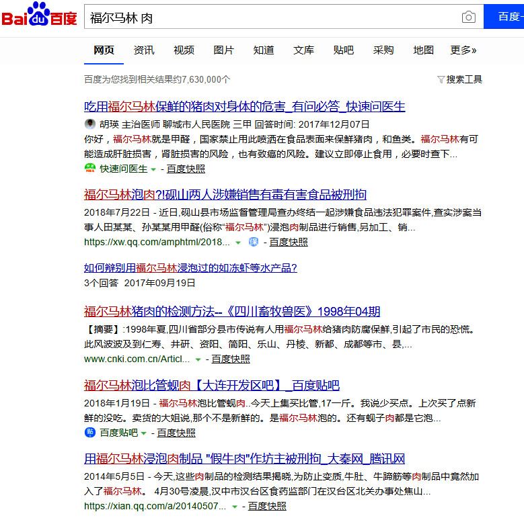The image size is (524, 518).
Task: Open image search via camera icon
Action: coord(468,17)
